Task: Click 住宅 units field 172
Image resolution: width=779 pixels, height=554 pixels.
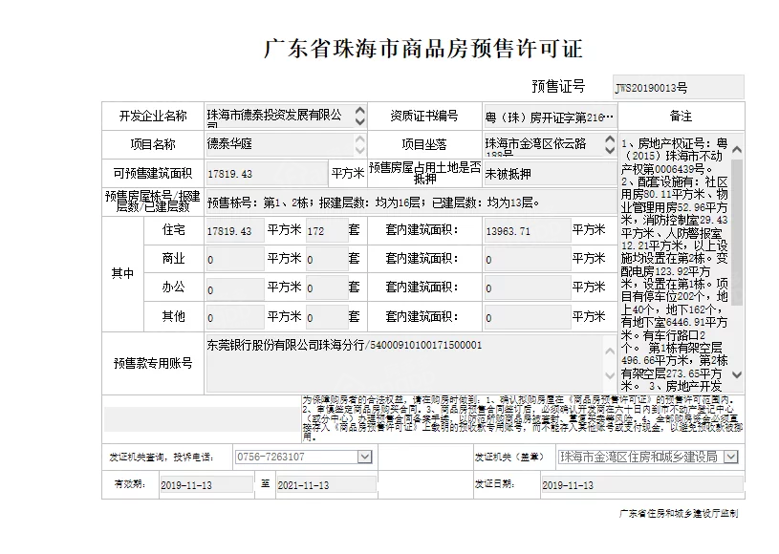Action: click(x=327, y=231)
